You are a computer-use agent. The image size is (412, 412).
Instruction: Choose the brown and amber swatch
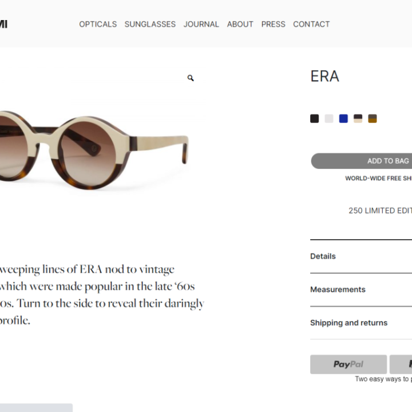(373, 118)
